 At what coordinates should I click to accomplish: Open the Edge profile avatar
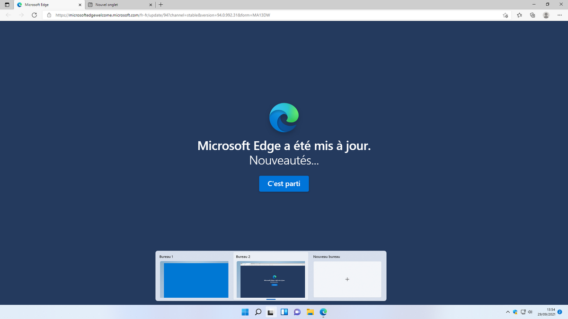tap(546, 15)
